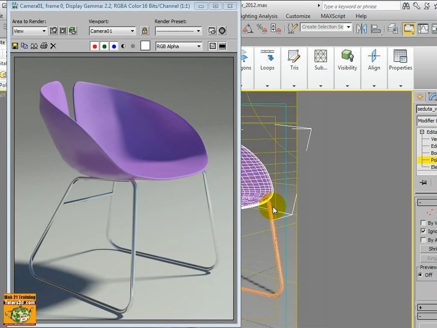Open the Customize menu
The height and width of the screenshot is (328, 437).
coord(298,16)
